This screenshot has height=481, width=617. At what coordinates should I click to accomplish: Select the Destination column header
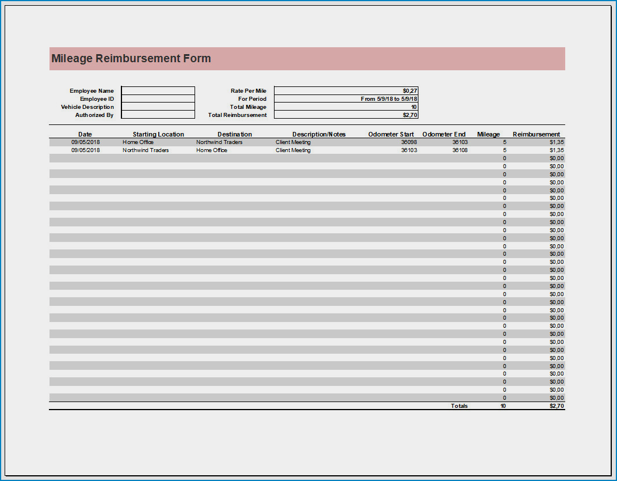coord(234,134)
